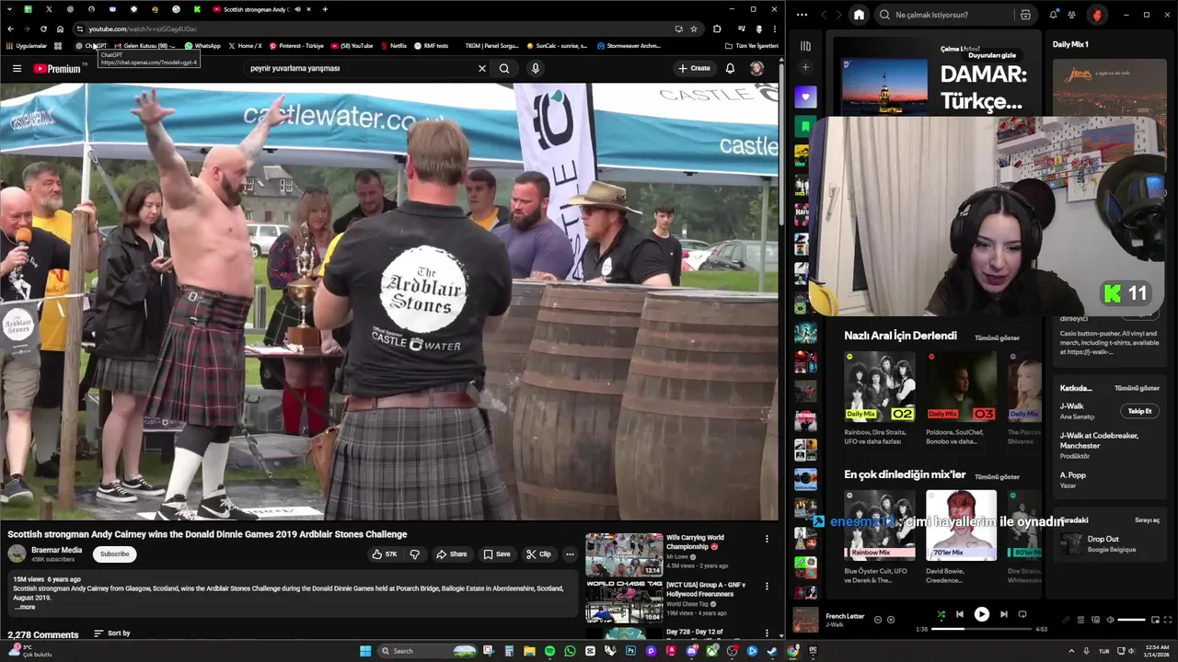Clear the YouTube search box text

[x=481, y=68]
